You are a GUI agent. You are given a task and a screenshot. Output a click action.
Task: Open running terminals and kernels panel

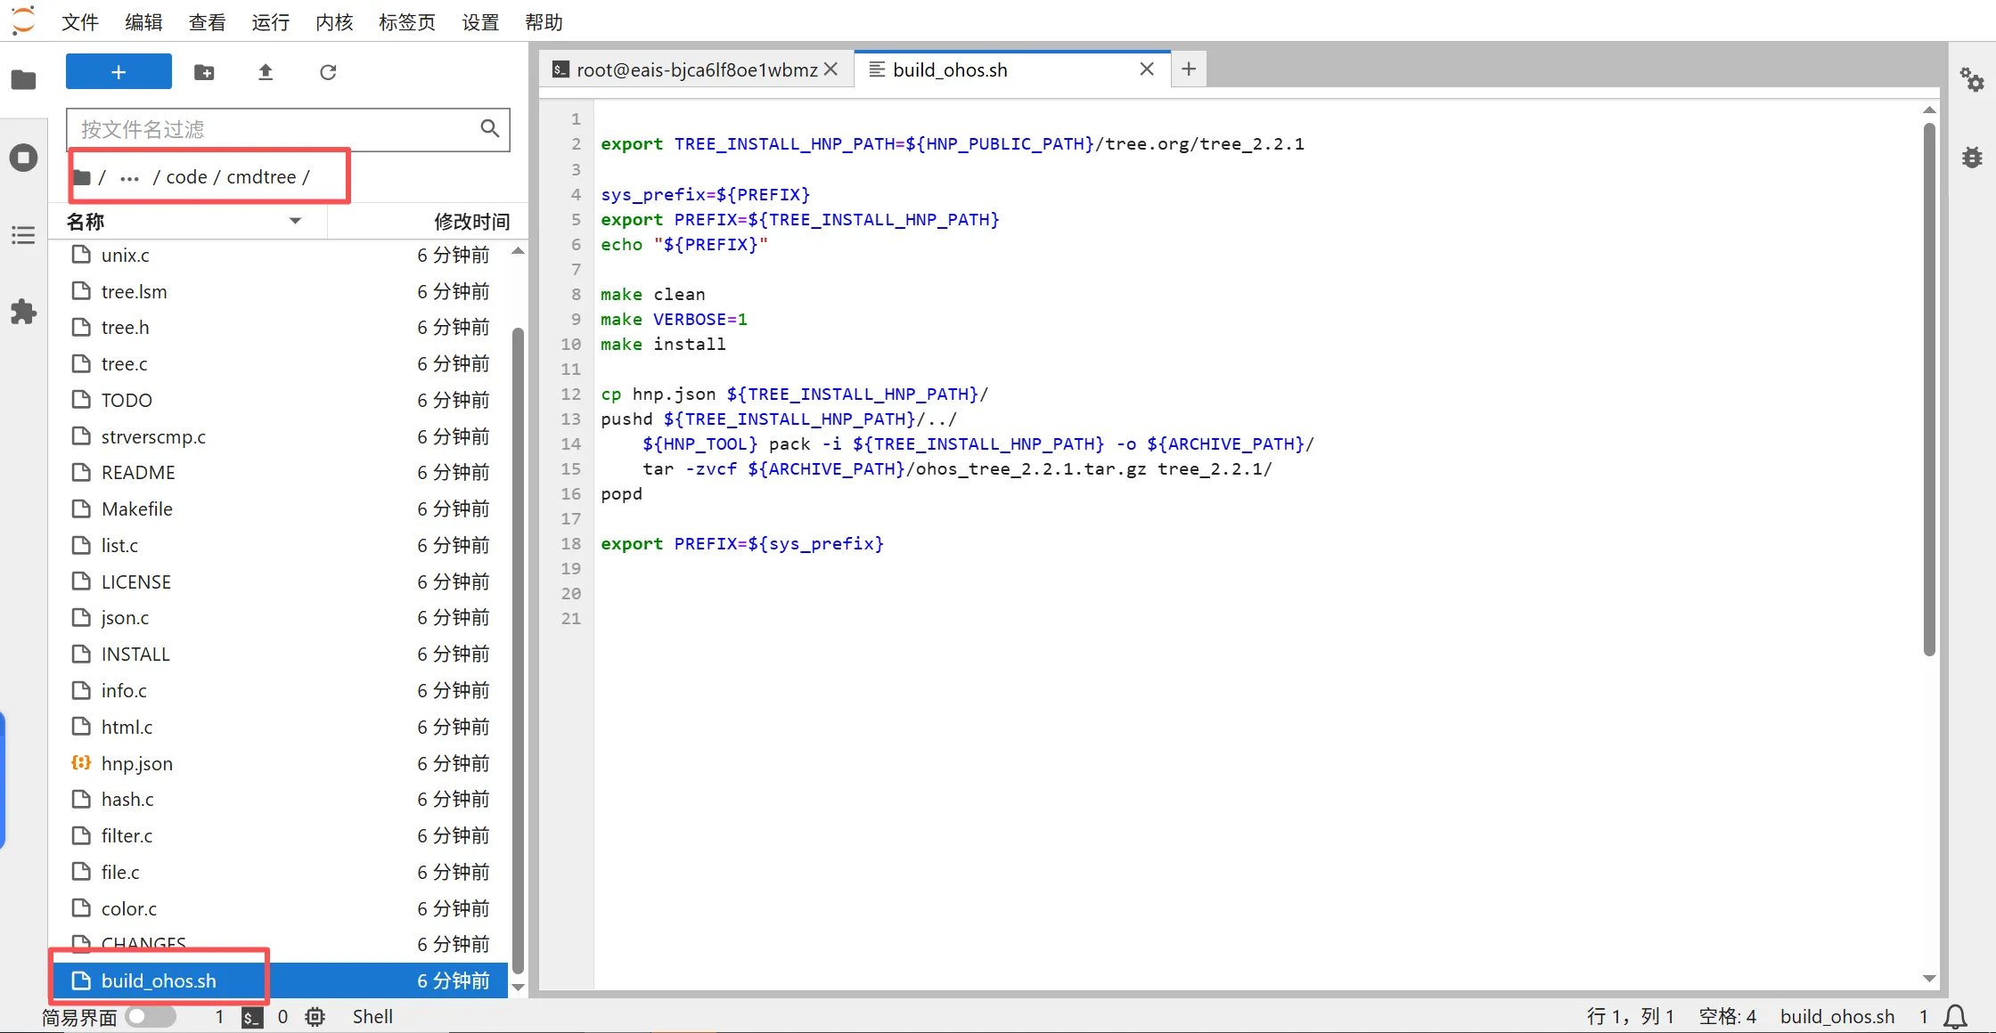(24, 158)
